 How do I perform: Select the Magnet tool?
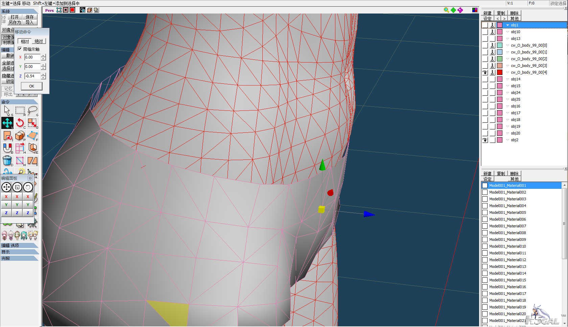point(7,148)
